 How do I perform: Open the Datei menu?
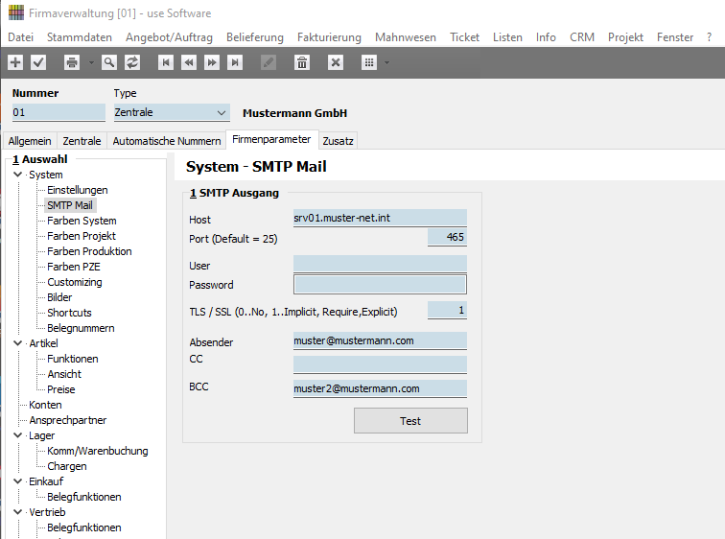point(21,37)
